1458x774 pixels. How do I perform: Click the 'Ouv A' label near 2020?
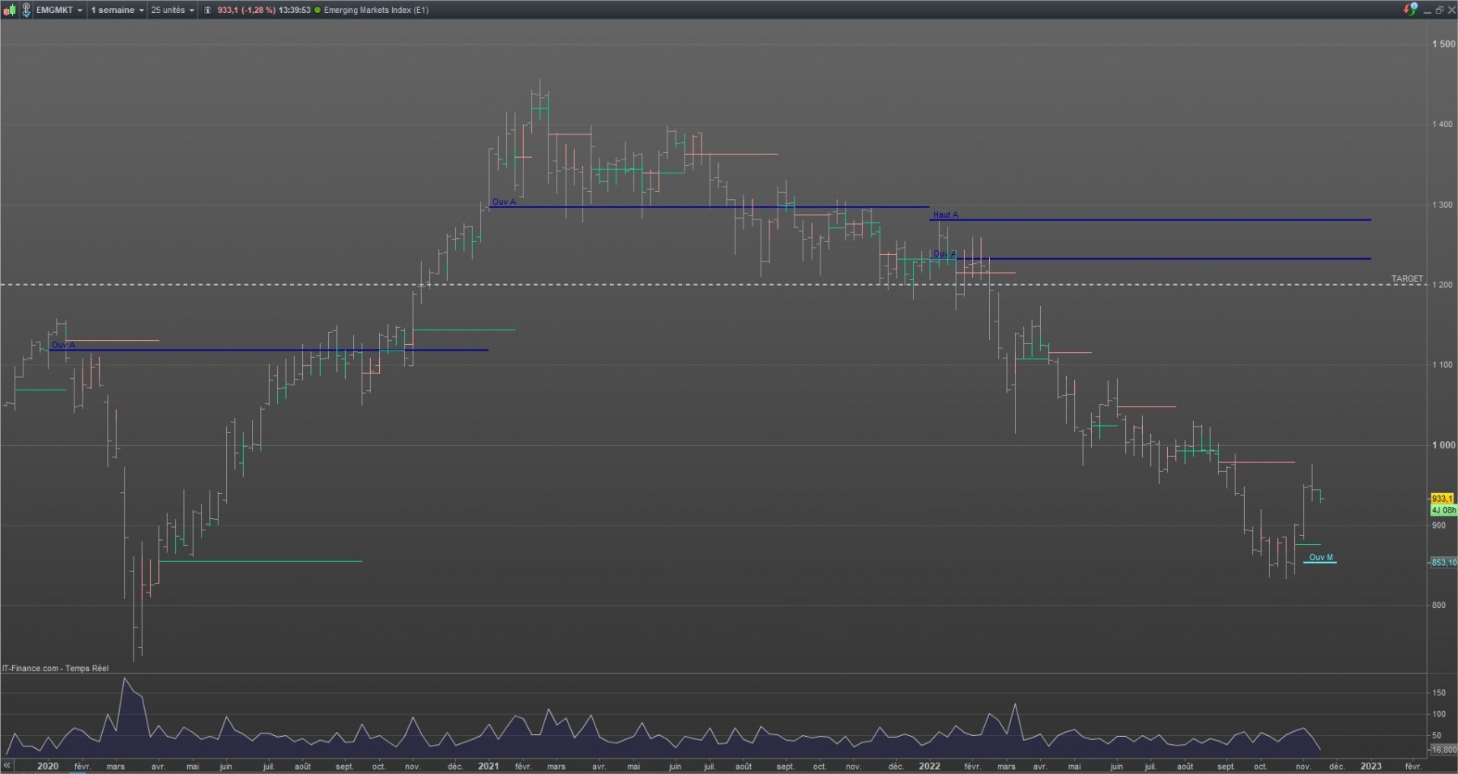63,345
